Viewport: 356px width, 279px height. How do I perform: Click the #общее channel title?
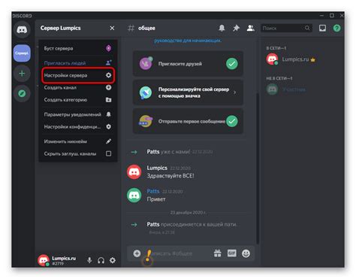(x=146, y=28)
